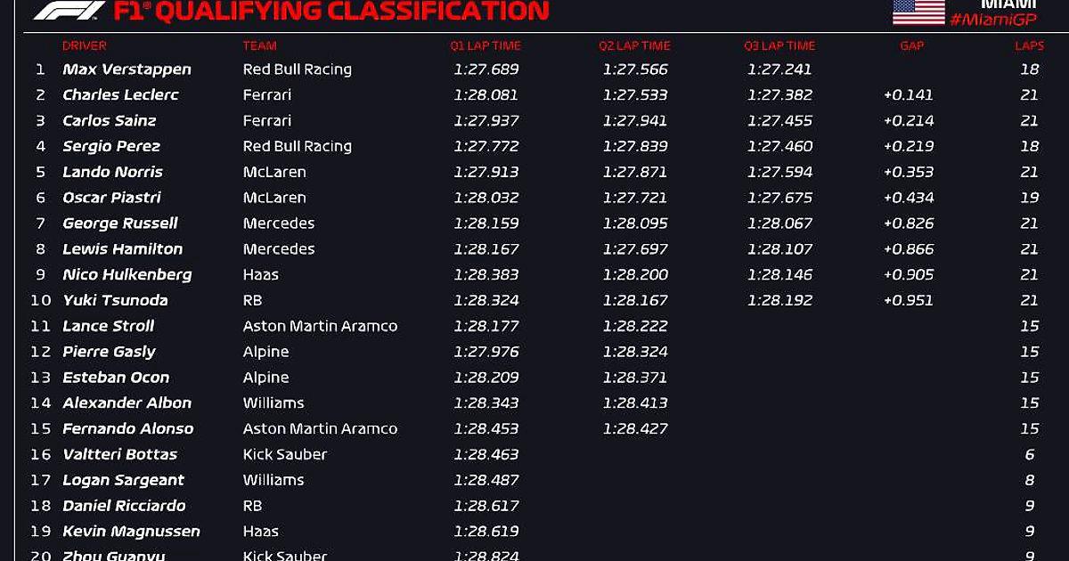This screenshot has height=561, width=1069.
Task: Click the F1 logo
Action: [69, 12]
